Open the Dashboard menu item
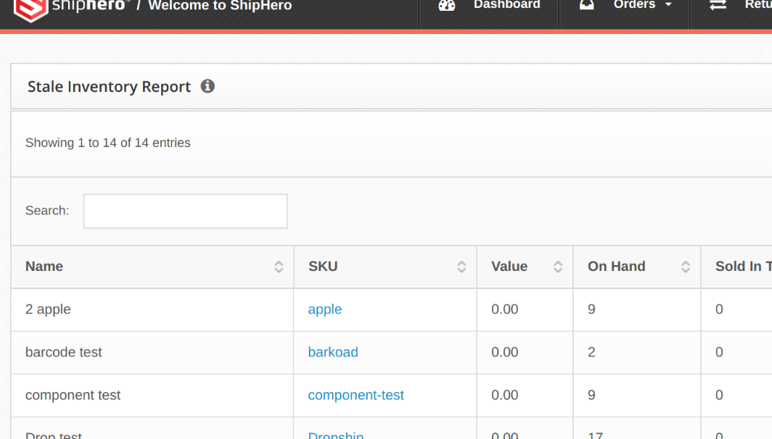This screenshot has width=772, height=439. tap(506, 5)
